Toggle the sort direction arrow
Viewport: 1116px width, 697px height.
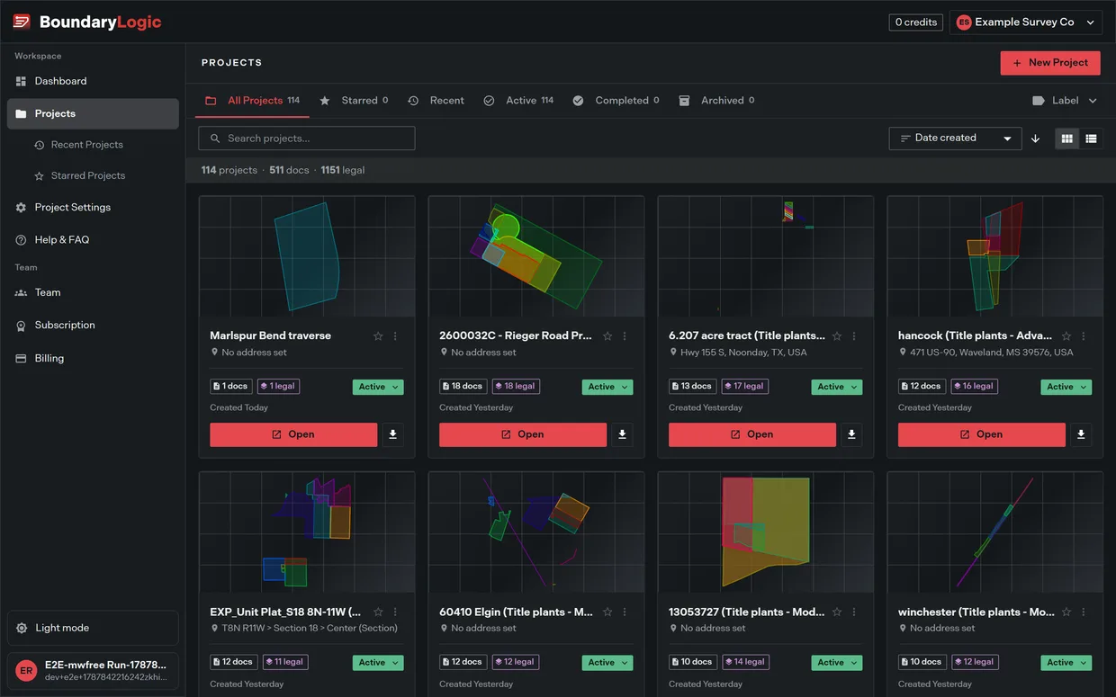click(1036, 139)
